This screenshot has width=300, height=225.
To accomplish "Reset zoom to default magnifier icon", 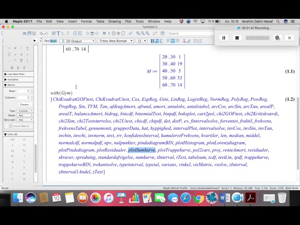I will point(147,33).
